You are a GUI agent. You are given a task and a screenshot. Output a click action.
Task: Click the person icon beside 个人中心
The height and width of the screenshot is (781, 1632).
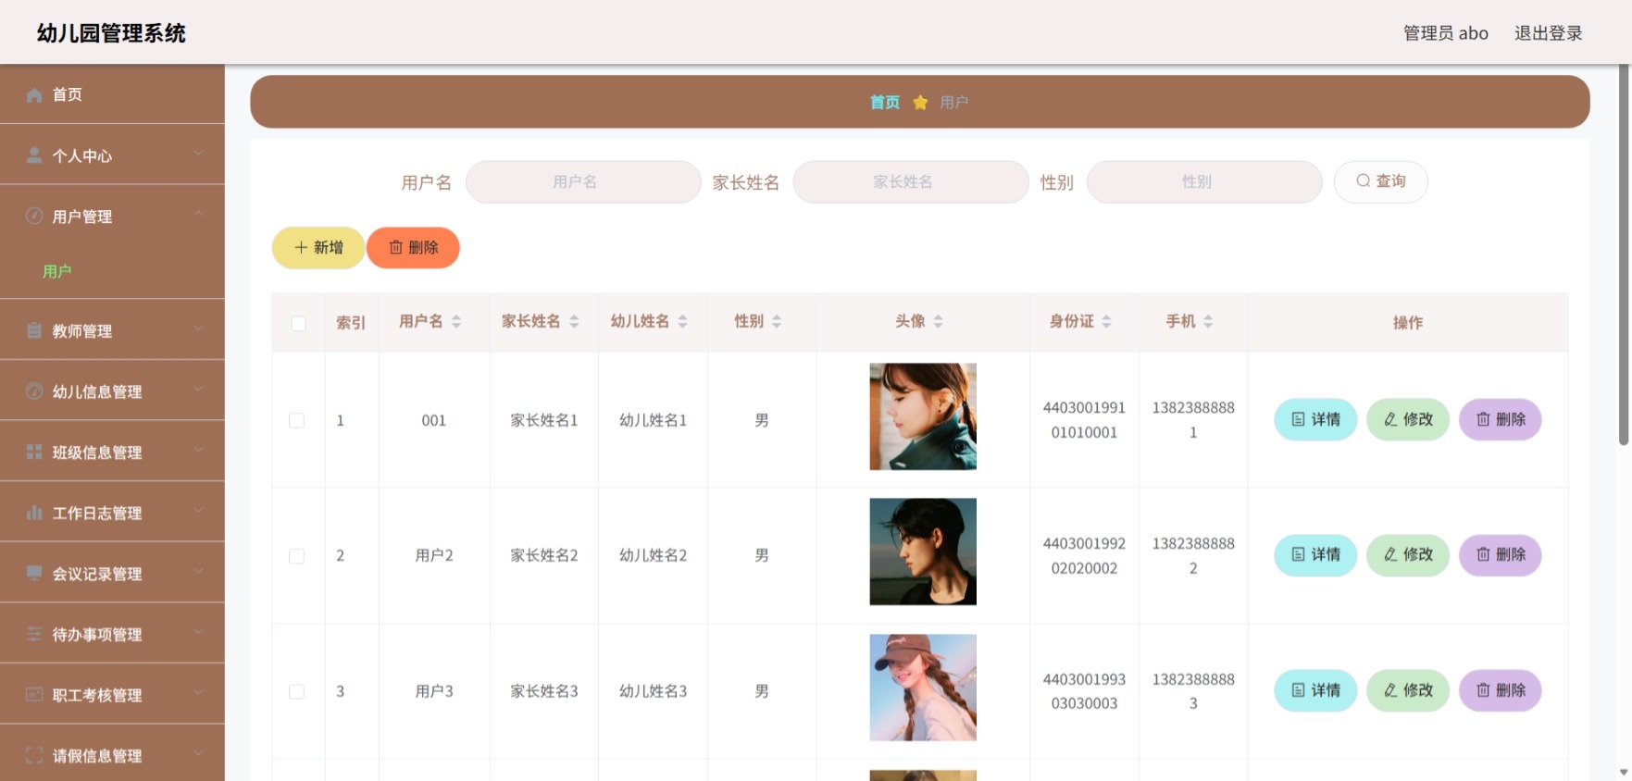[34, 155]
